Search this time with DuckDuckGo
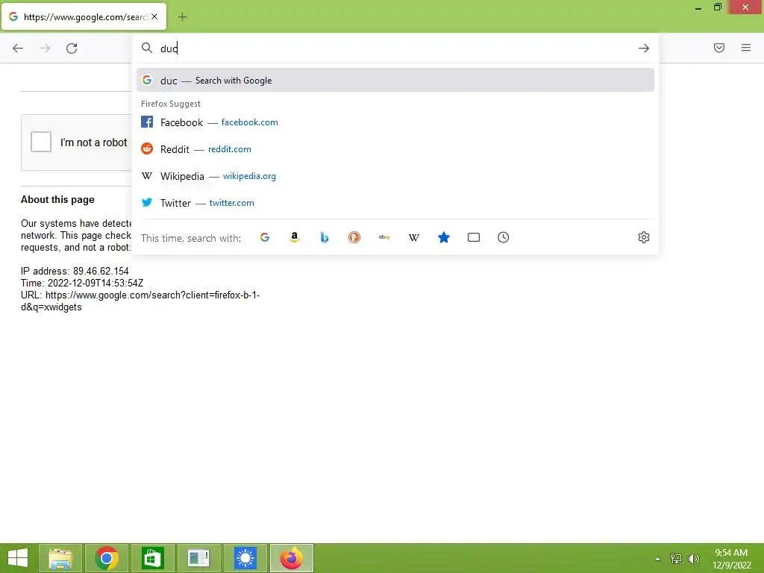Viewport: 764px width, 573px height. tap(354, 237)
